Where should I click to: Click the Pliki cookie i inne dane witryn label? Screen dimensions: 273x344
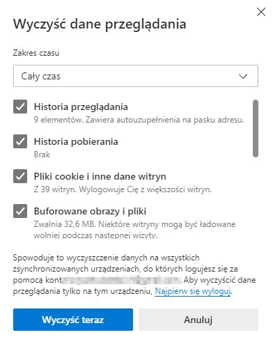click(x=100, y=176)
